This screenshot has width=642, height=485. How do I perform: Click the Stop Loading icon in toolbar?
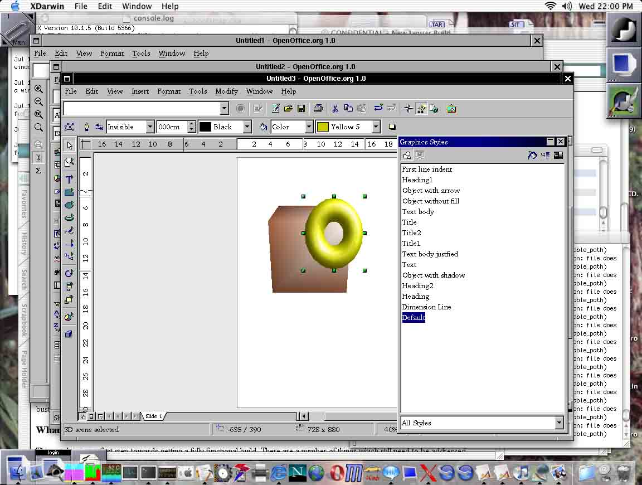point(241,109)
